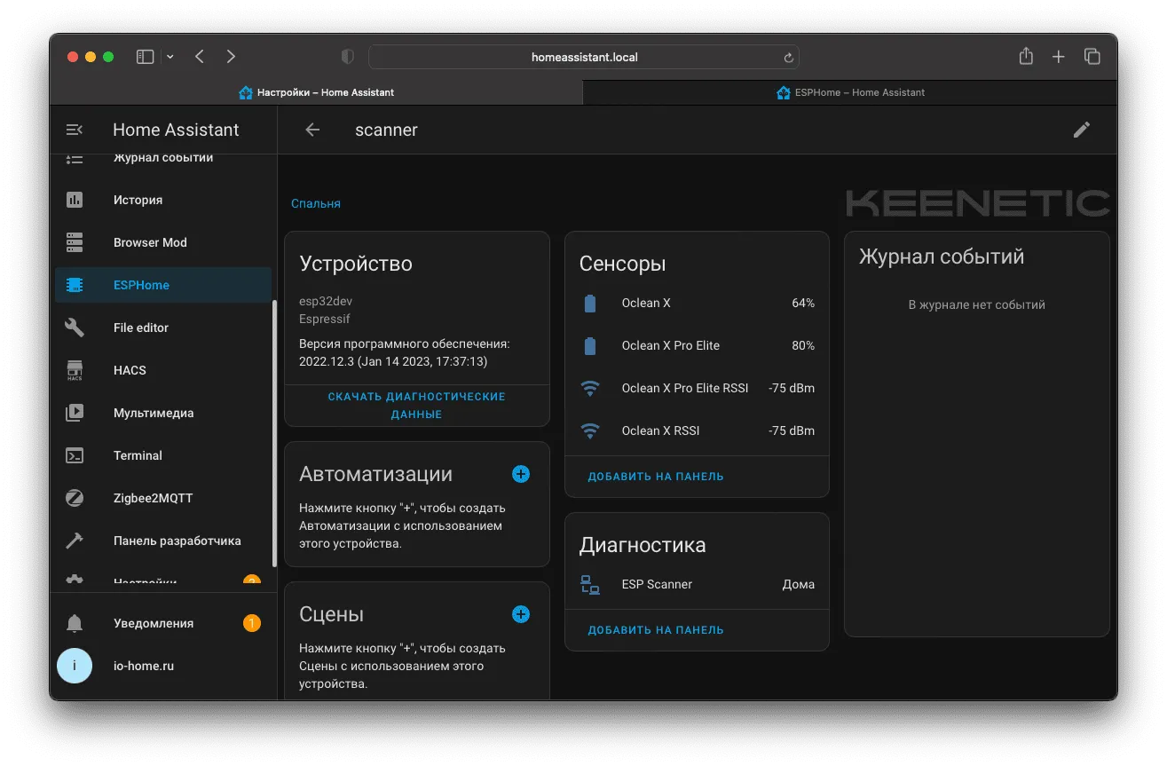Open the Oclean X Pro Elite battery sensor
The image size is (1167, 766).
[697, 345]
